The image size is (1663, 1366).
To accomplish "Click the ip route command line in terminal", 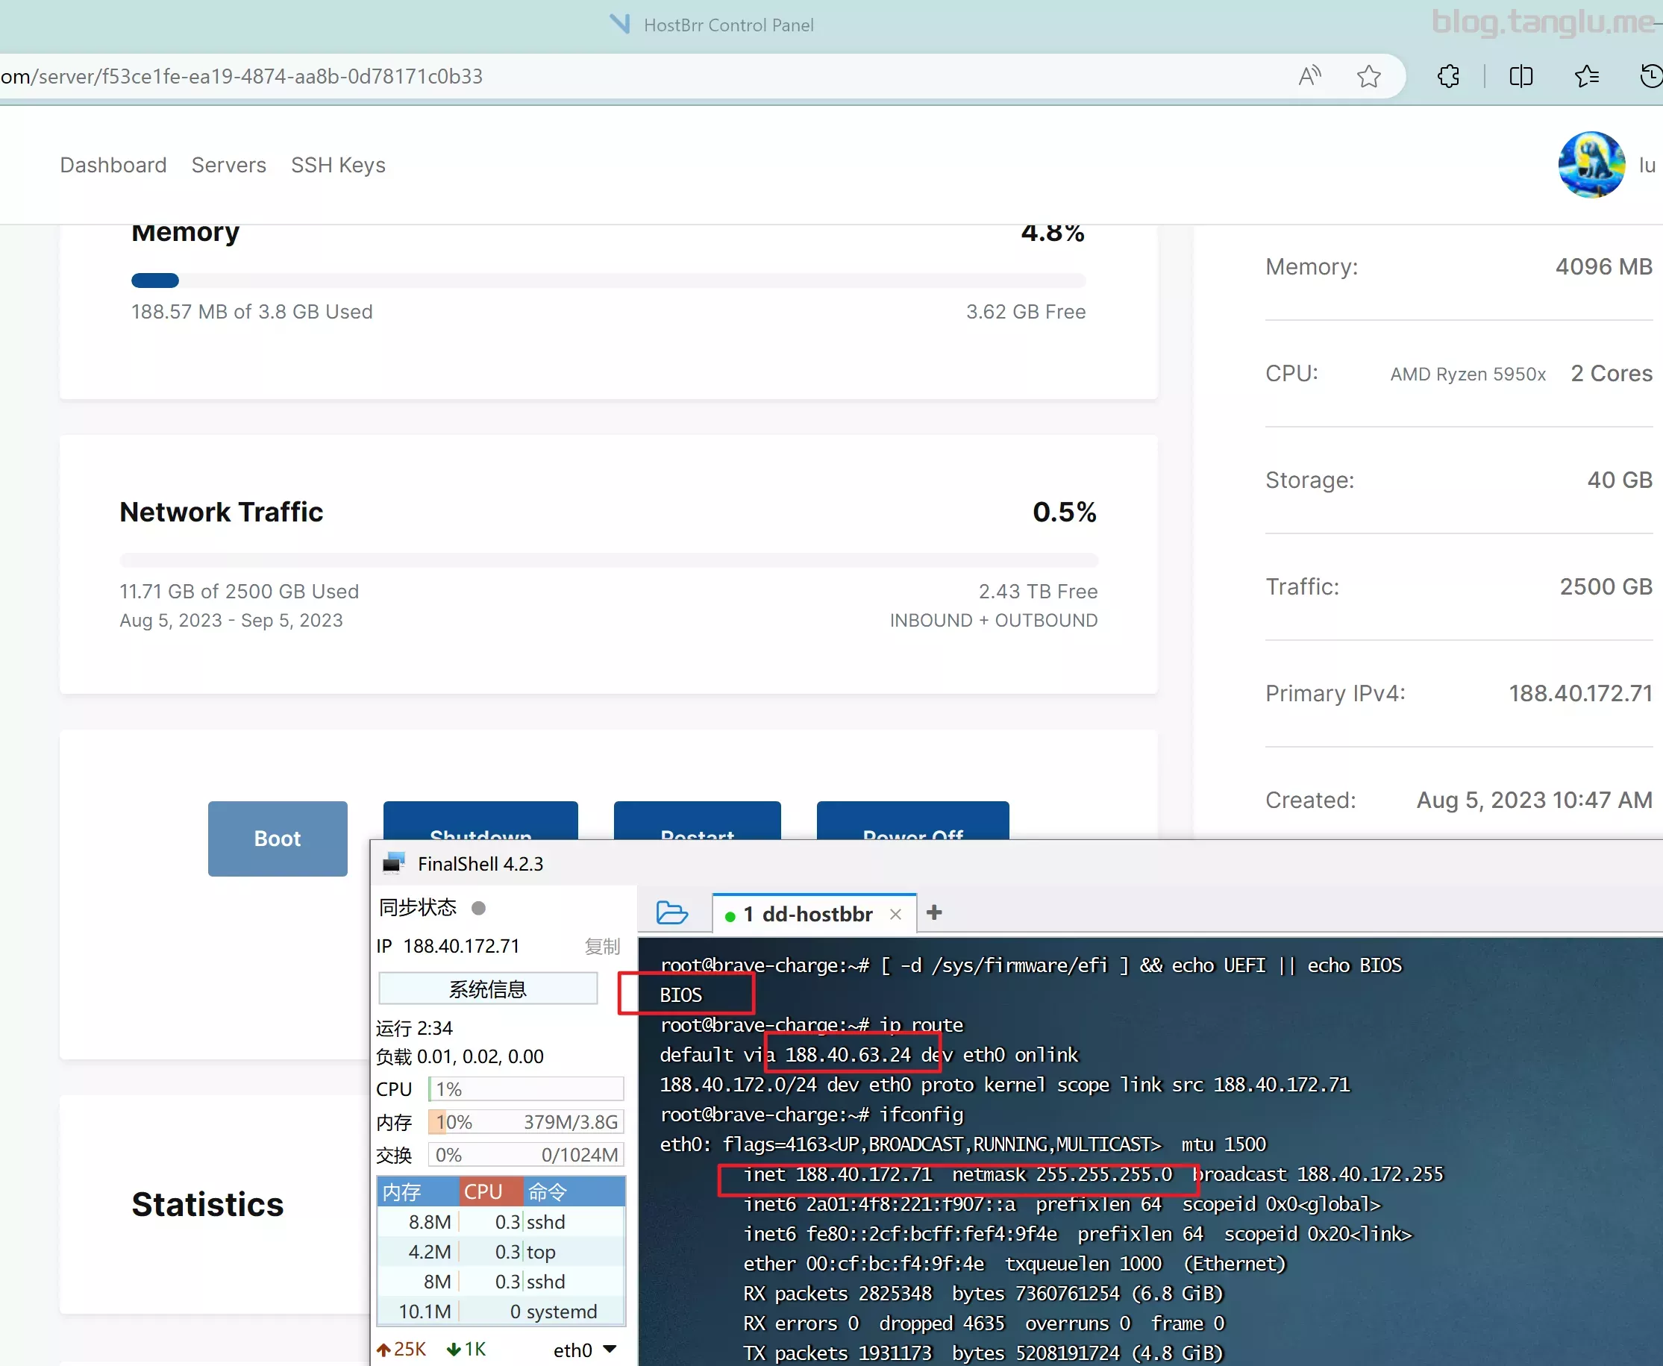I will click(812, 1024).
